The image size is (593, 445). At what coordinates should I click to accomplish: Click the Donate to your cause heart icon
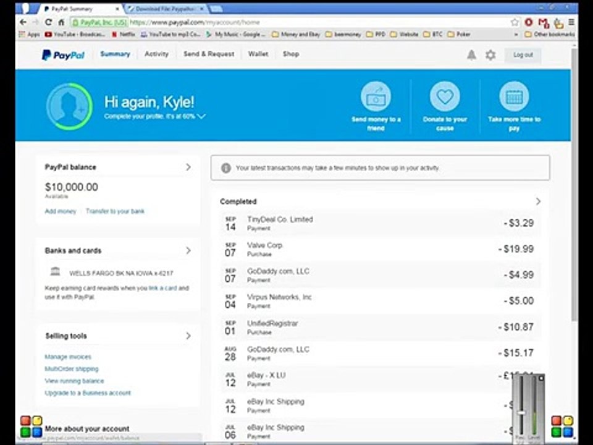(x=445, y=96)
